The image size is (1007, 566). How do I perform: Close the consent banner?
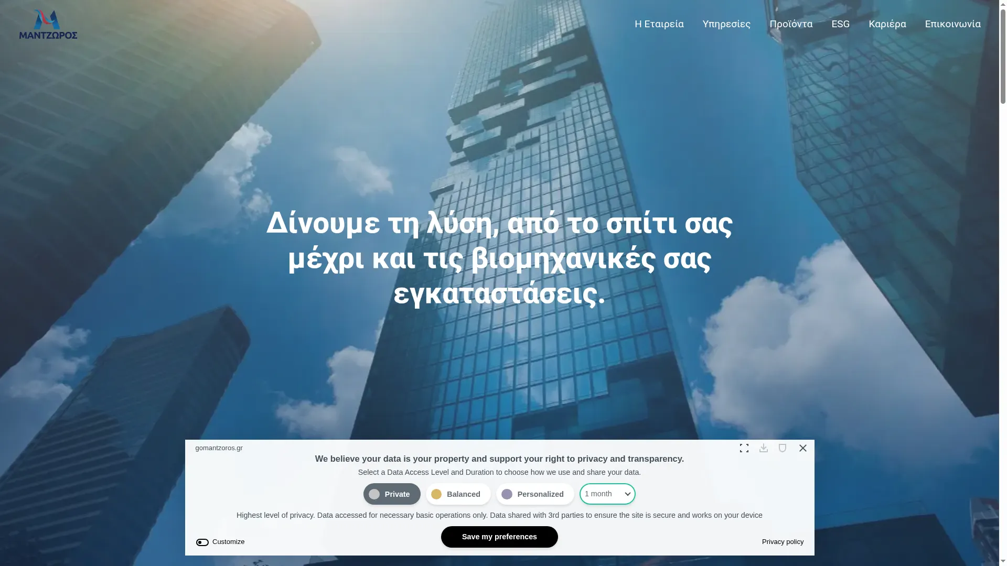(x=802, y=448)
